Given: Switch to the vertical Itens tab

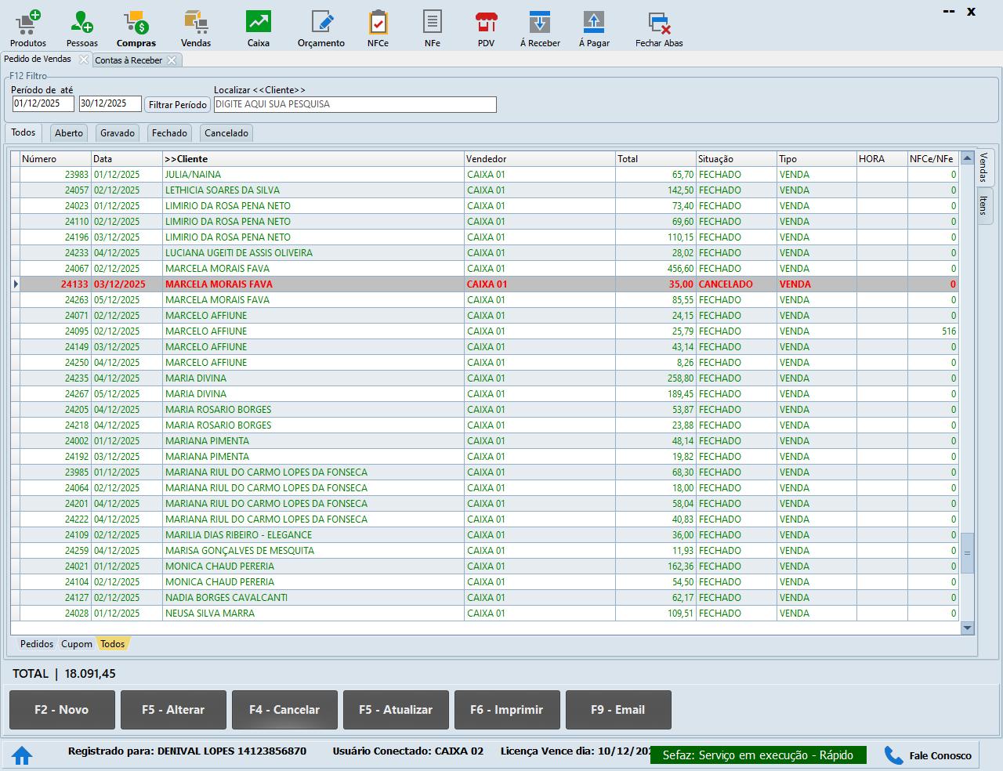Looking at the screenshot, I should tap(983, 205).
